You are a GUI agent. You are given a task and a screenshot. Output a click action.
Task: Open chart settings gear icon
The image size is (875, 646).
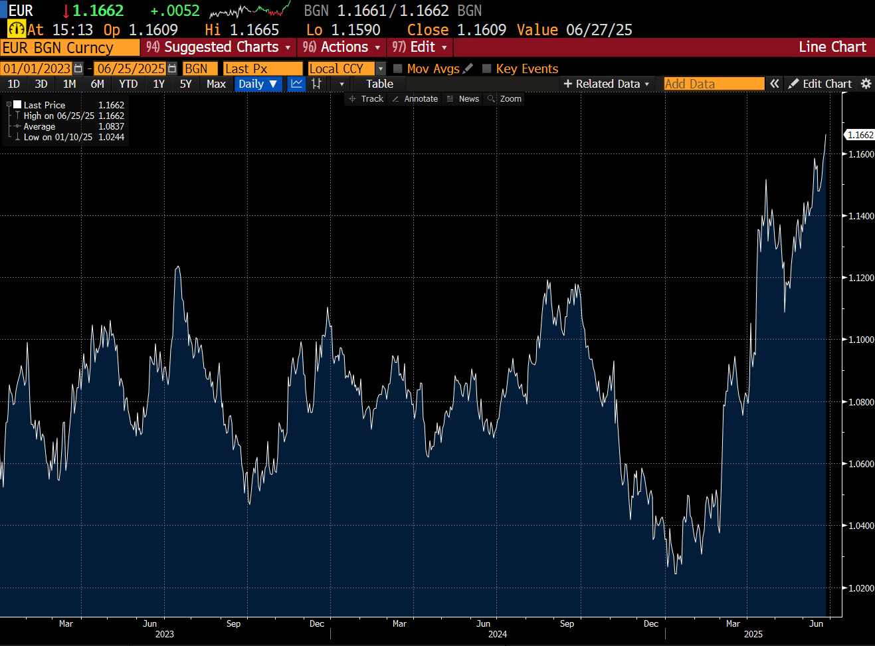(x=866, y=84)
